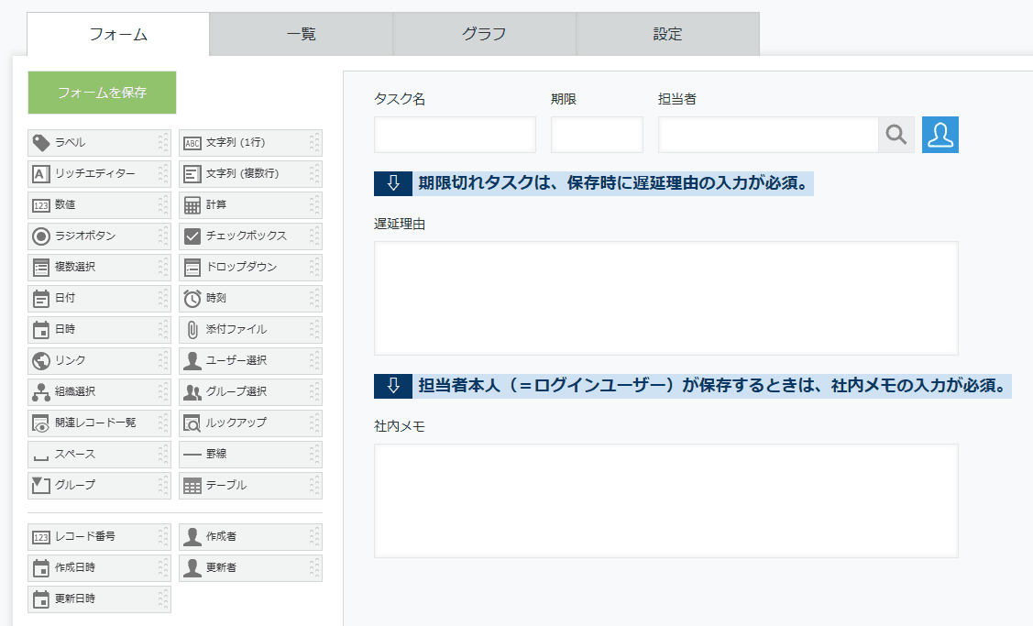Select the ルックアップ field icon
This screenshot has height=626, width=1033.
[x=192, y=423]
